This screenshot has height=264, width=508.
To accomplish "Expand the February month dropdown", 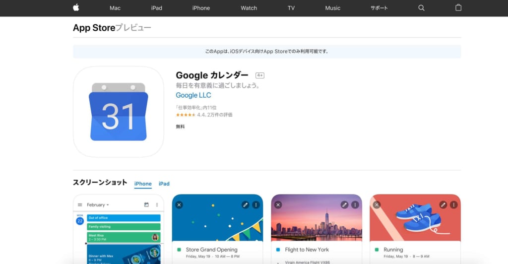I will pos(98,205).
